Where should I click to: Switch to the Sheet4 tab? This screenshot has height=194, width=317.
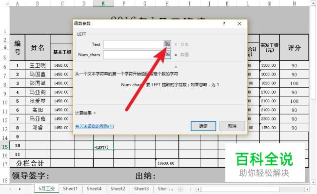click(94, 189)
